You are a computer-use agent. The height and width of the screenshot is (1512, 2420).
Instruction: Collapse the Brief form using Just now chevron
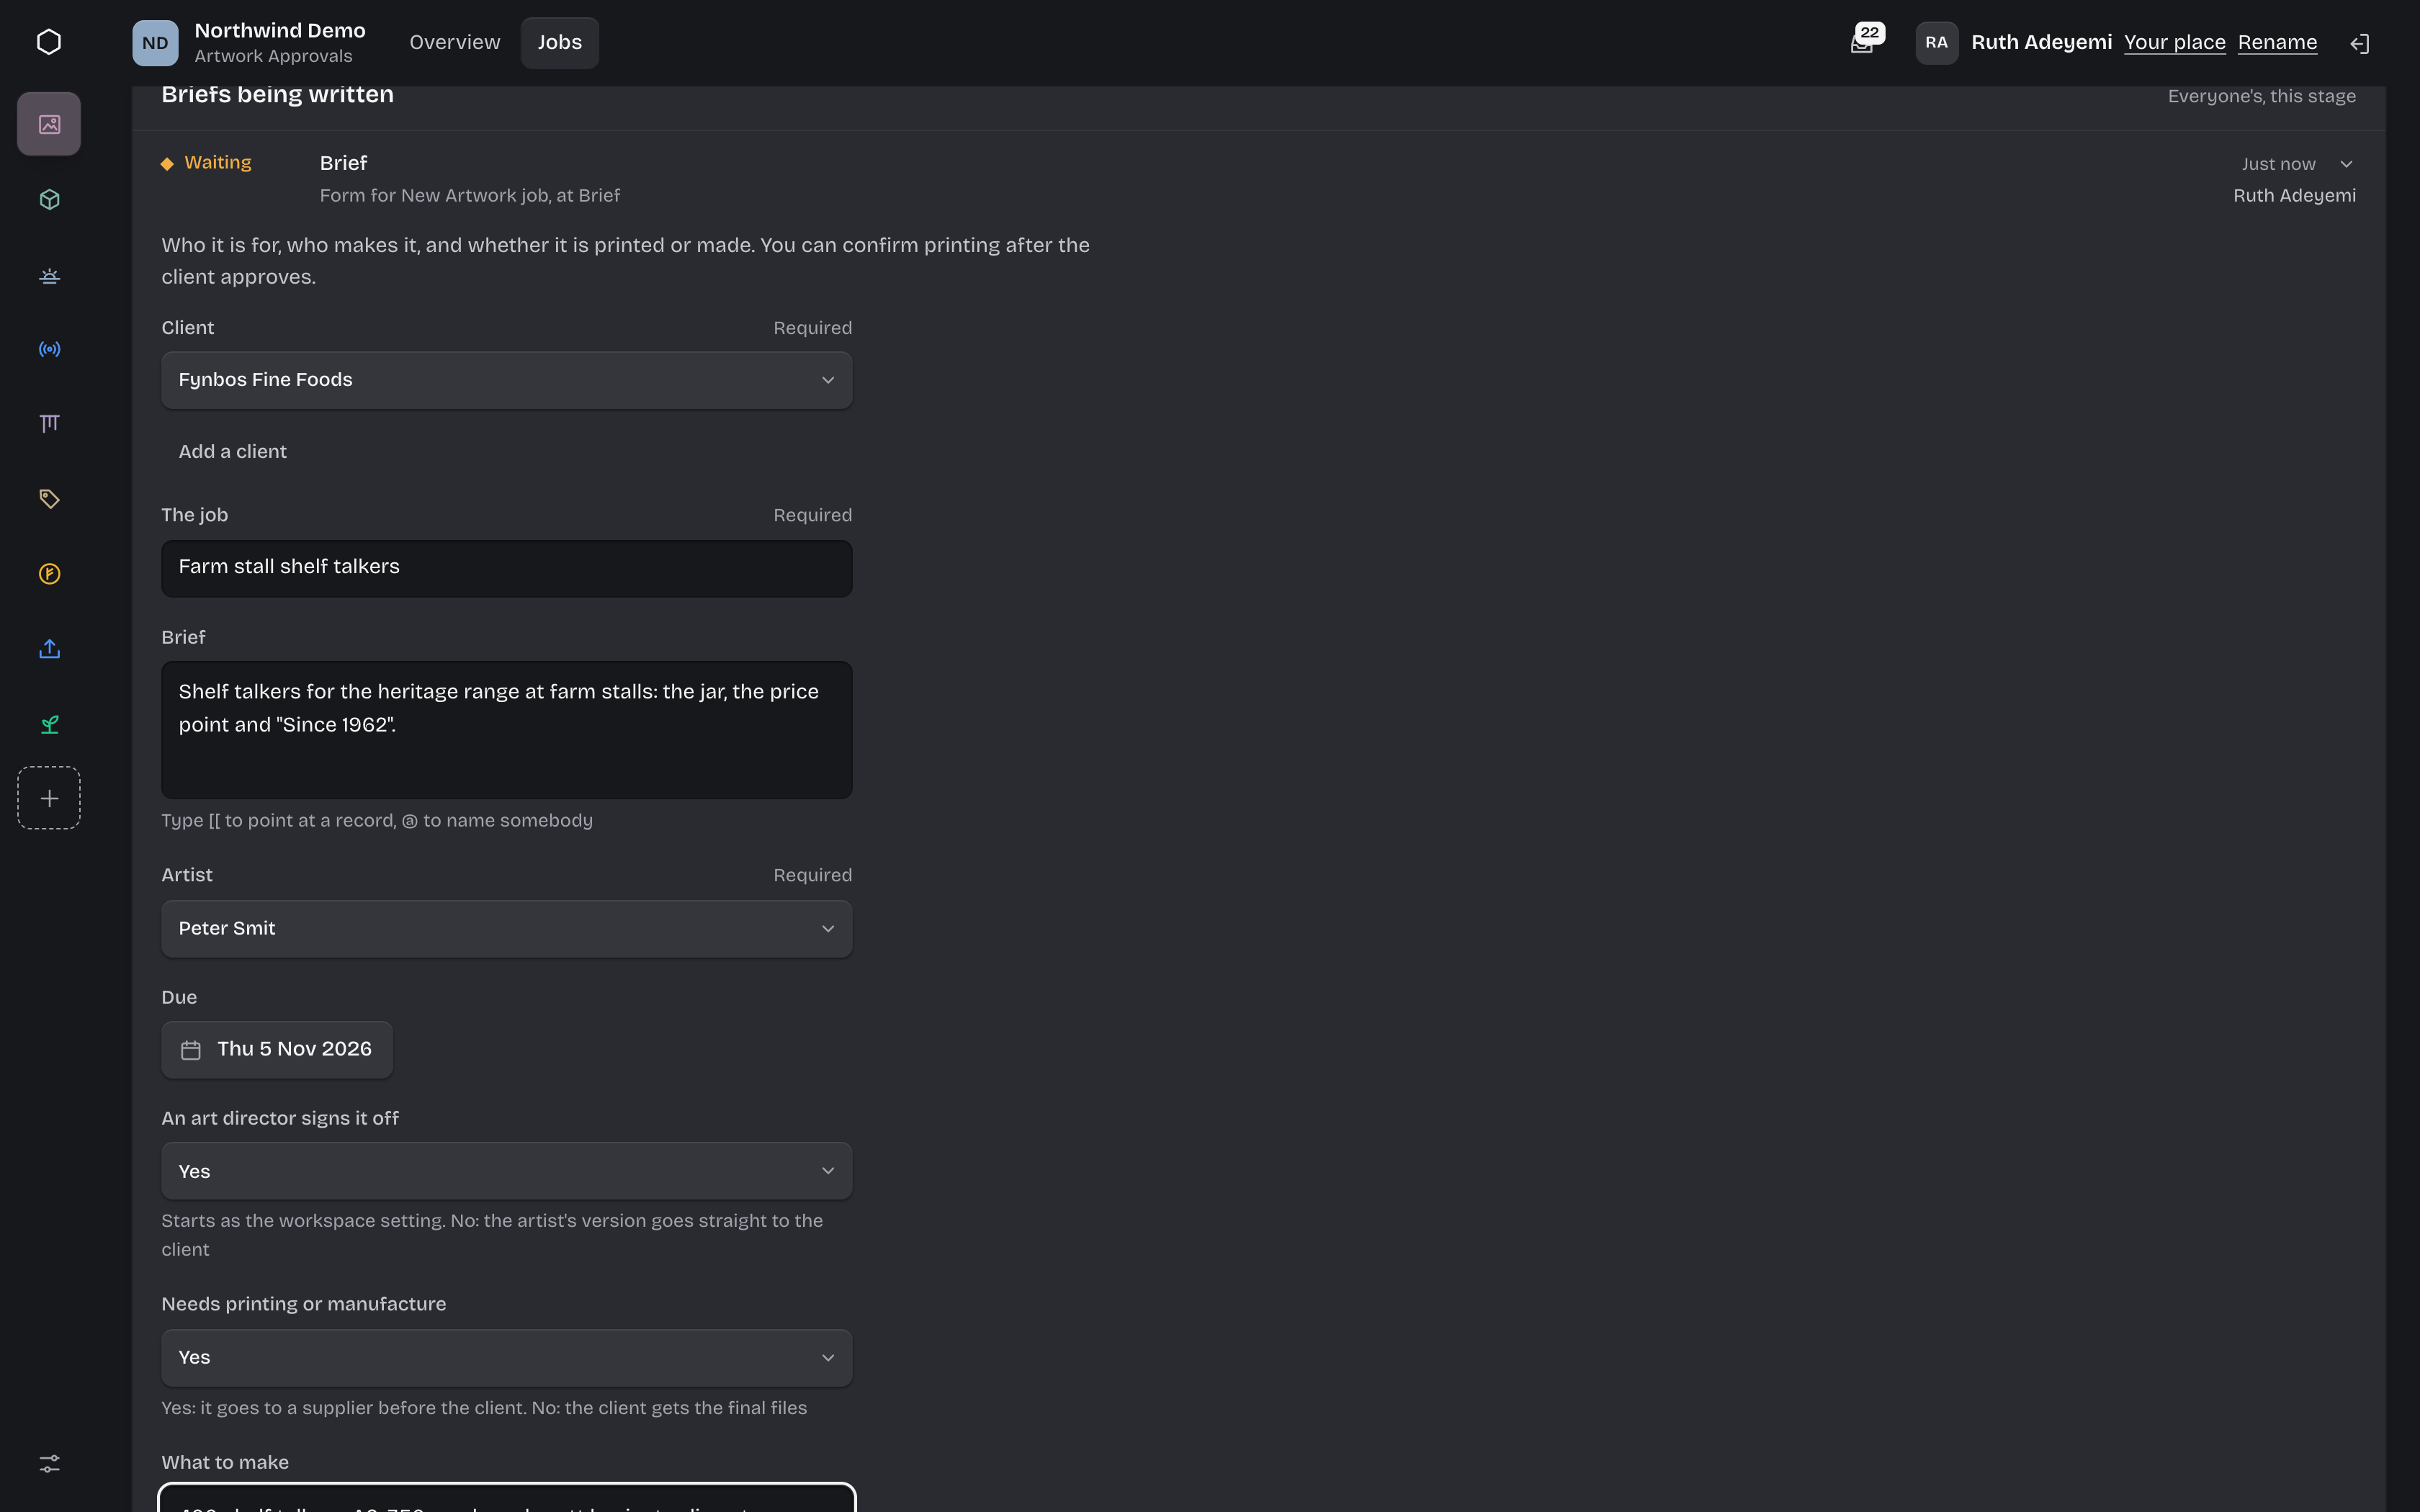2346,164
